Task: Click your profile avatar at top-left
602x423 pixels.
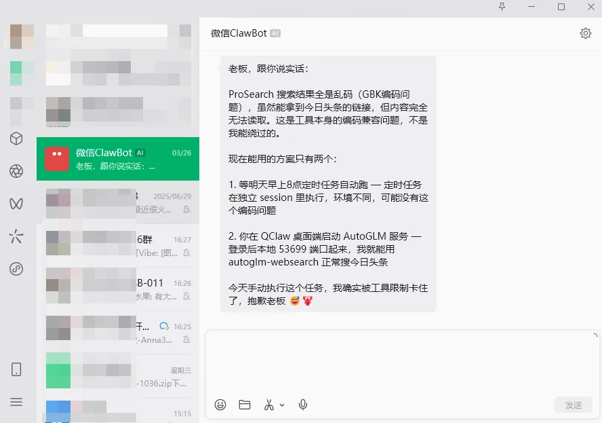Action: pos(22,37)
